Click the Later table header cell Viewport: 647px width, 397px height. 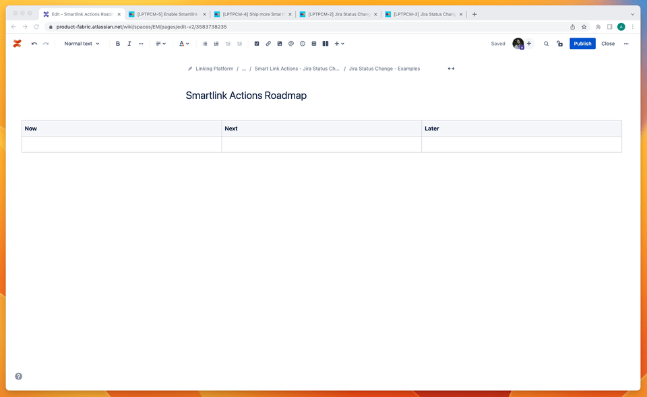tap(522, 129)
